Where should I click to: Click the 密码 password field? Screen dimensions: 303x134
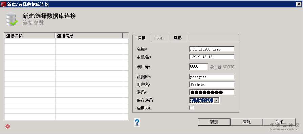coord(212,92)
